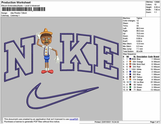Click the design barcode

[x=23, y=9]
